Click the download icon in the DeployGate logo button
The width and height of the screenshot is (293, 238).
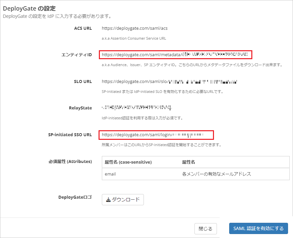coord(108,200)
